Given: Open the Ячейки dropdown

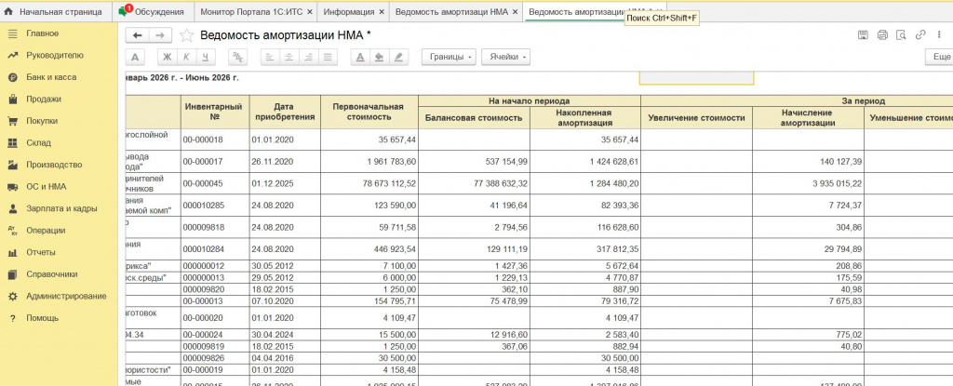Looking at the screenshot, I should (x=505, y=57).
